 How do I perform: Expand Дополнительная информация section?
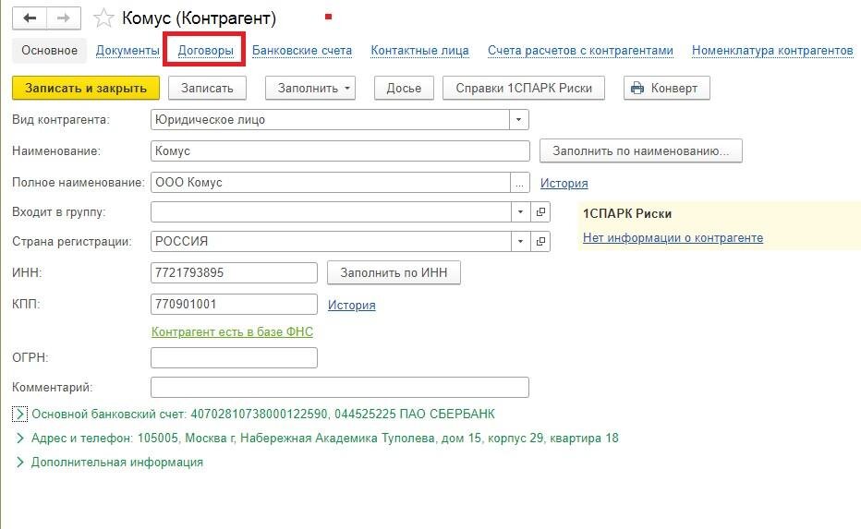click(19, 462)
